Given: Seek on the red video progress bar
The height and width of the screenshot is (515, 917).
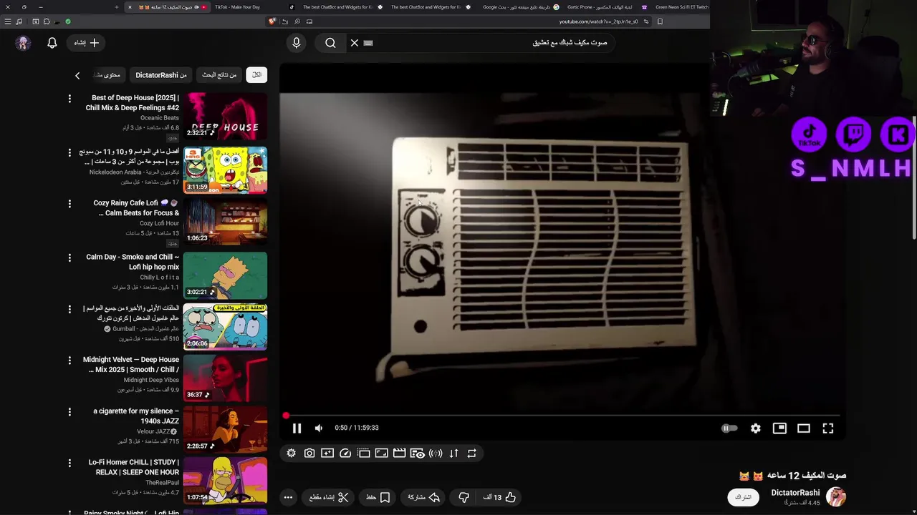Looking at the screenshot, I should pos(562,416).
